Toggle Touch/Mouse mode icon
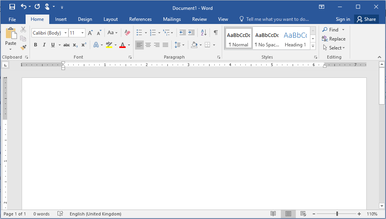The height and width of the screenshot is (219, 386). click(x=47, y=7)
